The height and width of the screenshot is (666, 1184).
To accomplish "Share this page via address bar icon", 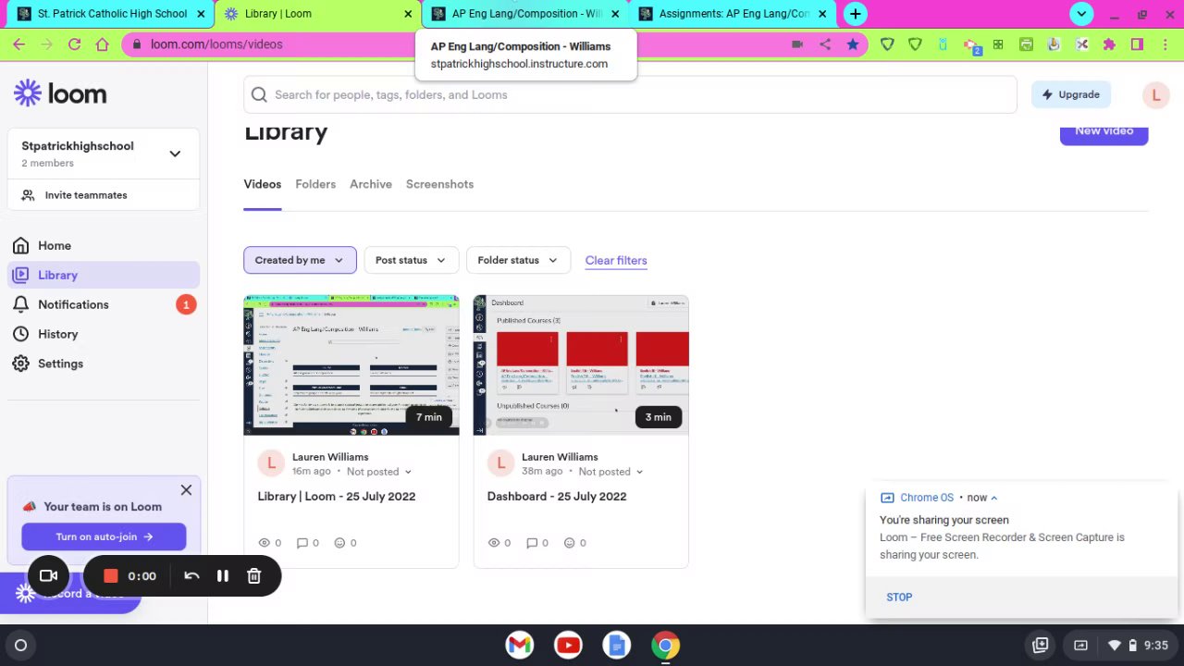I will (825, 44).
